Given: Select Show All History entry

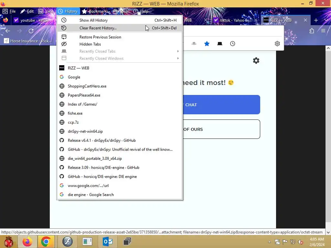Looking at the screenshot, I should click(x=120, y=20).
